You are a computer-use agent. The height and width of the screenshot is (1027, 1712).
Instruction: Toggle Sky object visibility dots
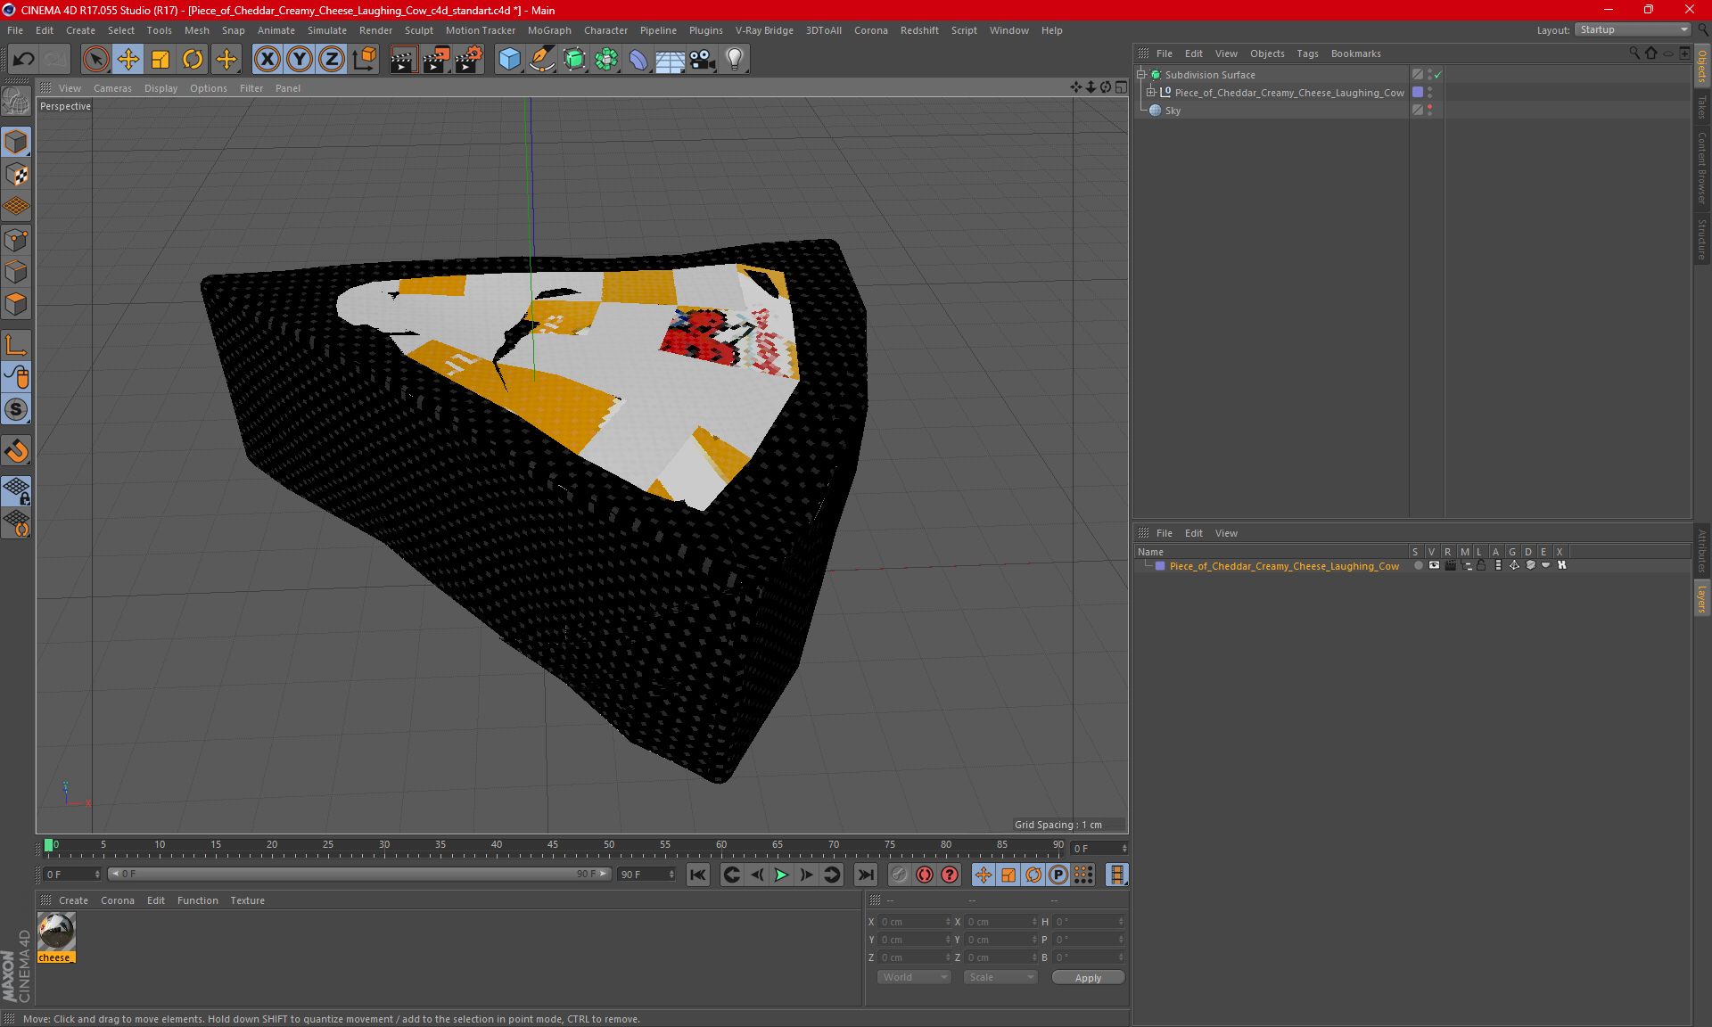1429,111
